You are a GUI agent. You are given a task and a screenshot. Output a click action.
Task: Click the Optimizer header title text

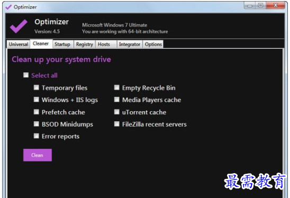(x=52, y=22)
